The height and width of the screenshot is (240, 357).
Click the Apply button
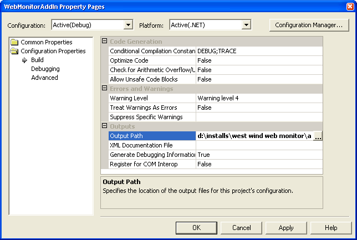(x=286, y=228)
